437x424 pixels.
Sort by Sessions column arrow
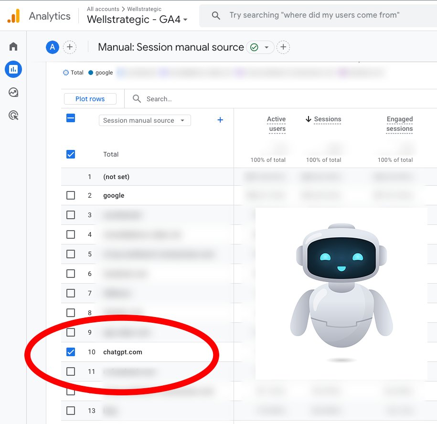click(x=308, y=119)
